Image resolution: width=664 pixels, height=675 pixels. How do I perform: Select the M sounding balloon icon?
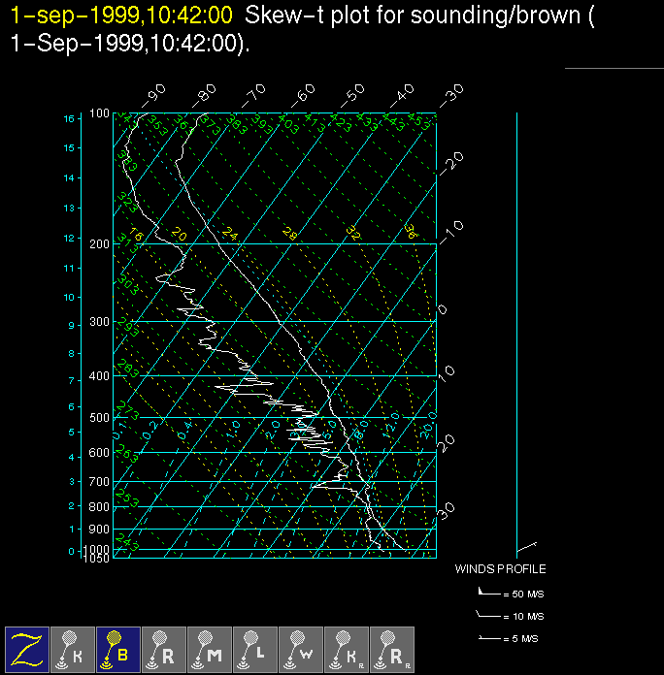(210, 648)
